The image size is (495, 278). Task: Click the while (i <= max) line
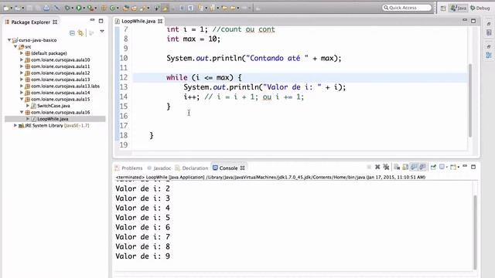(x=204, y=77)
